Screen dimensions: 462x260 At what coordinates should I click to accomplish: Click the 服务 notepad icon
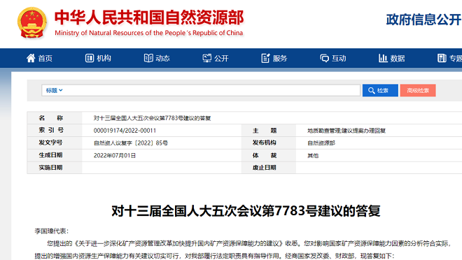pos(265,58)
